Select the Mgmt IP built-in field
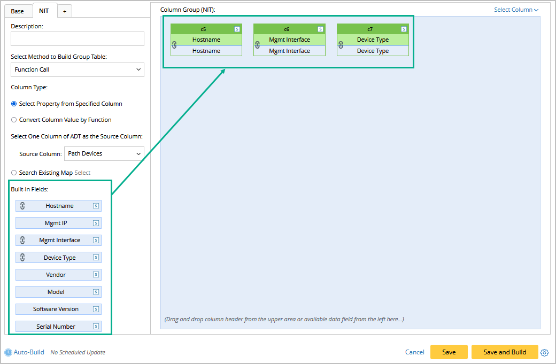The width and height of the screenshot is (556, 364). (58, 223)
